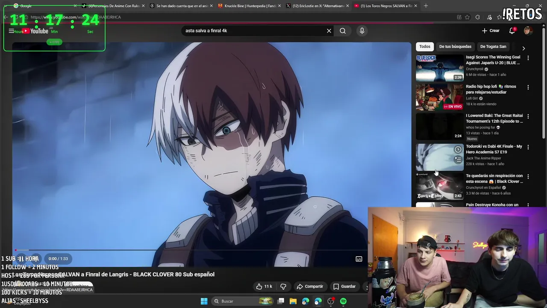Open options for Isagi Scores video

click(x=528, y=58)
